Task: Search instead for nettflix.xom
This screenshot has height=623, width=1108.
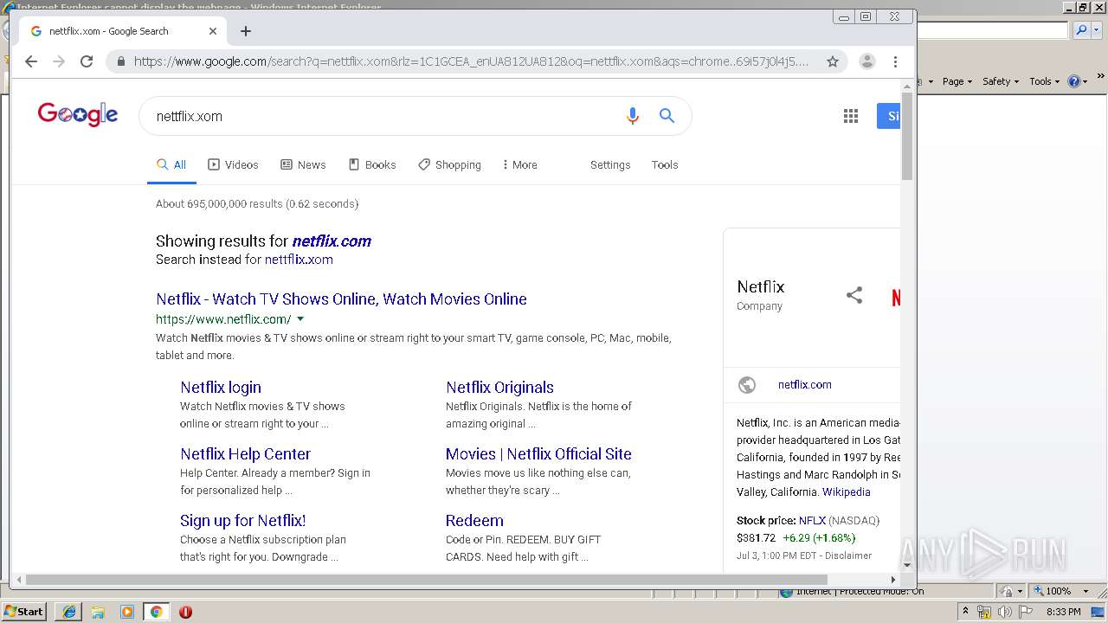Action: click(299, 260)
